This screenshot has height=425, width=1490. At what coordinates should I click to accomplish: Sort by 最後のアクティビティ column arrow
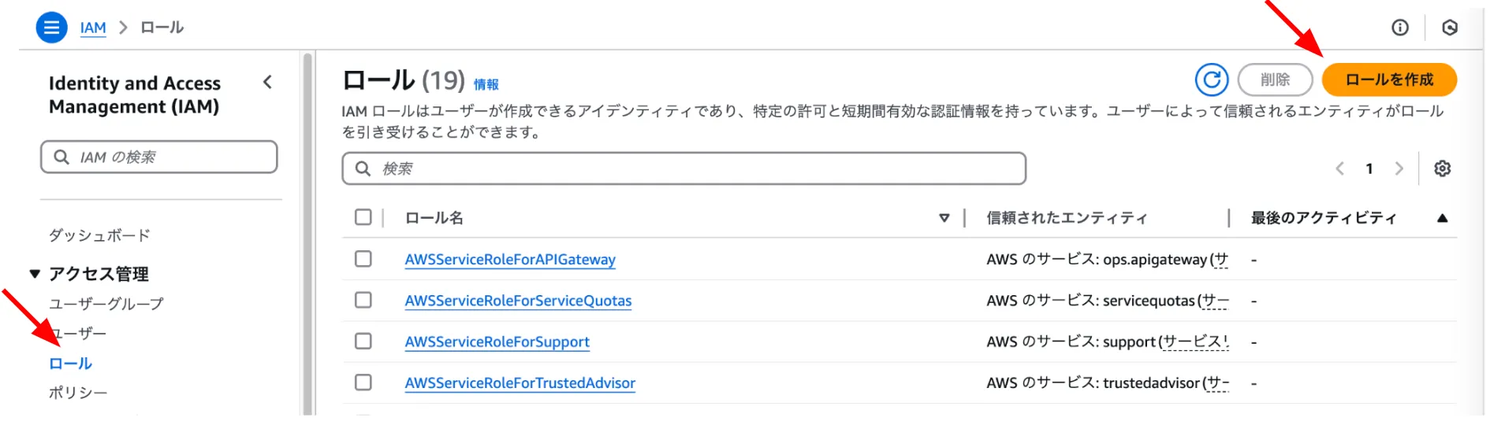click(x=1442, y=218)
